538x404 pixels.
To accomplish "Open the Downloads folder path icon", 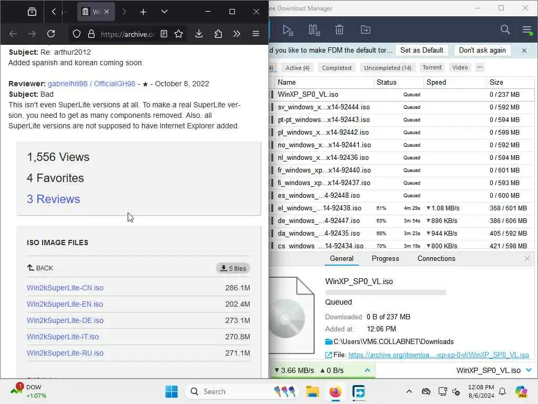I will click(329, 341).
